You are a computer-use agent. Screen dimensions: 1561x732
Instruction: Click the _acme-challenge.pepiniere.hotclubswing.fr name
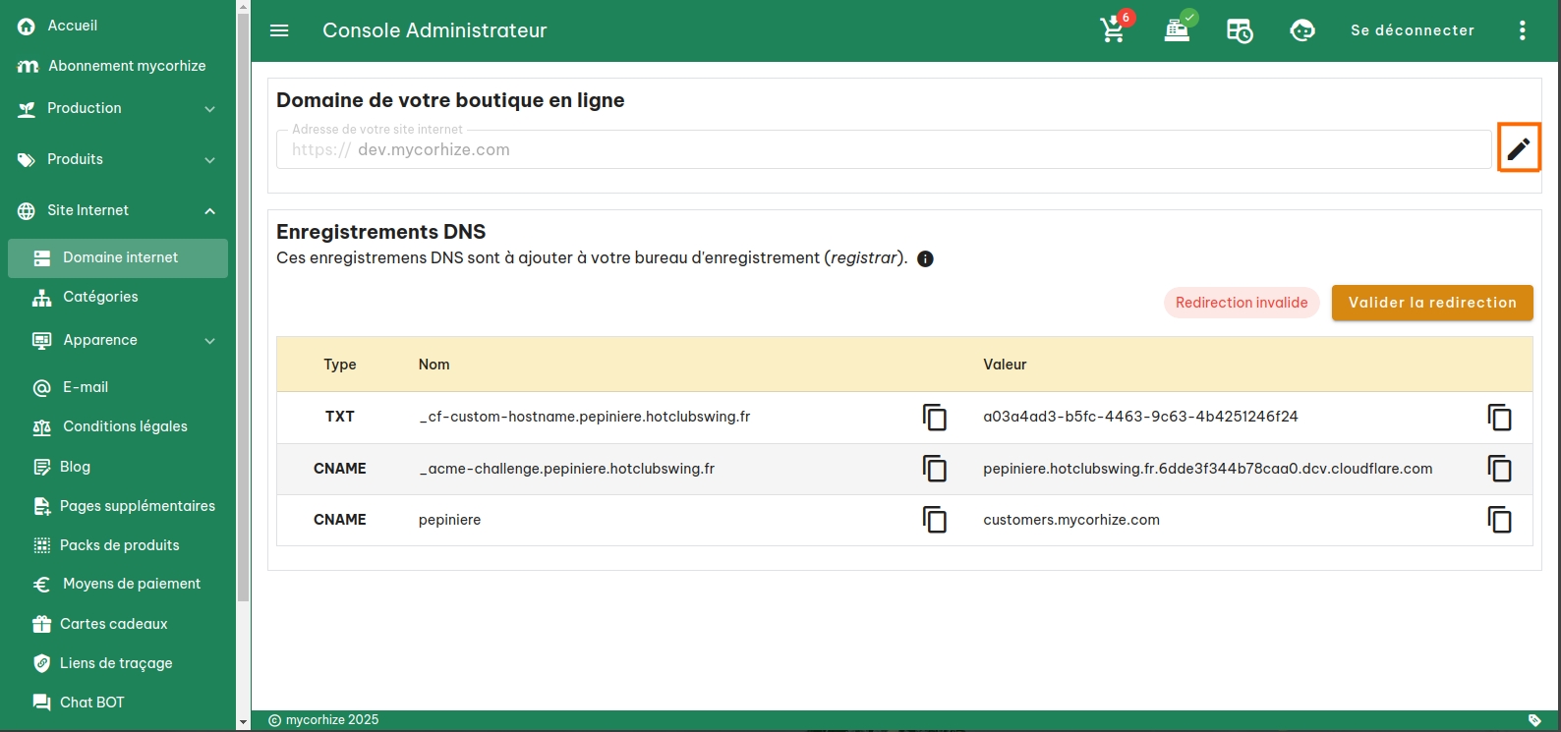(x=566, y=469)
